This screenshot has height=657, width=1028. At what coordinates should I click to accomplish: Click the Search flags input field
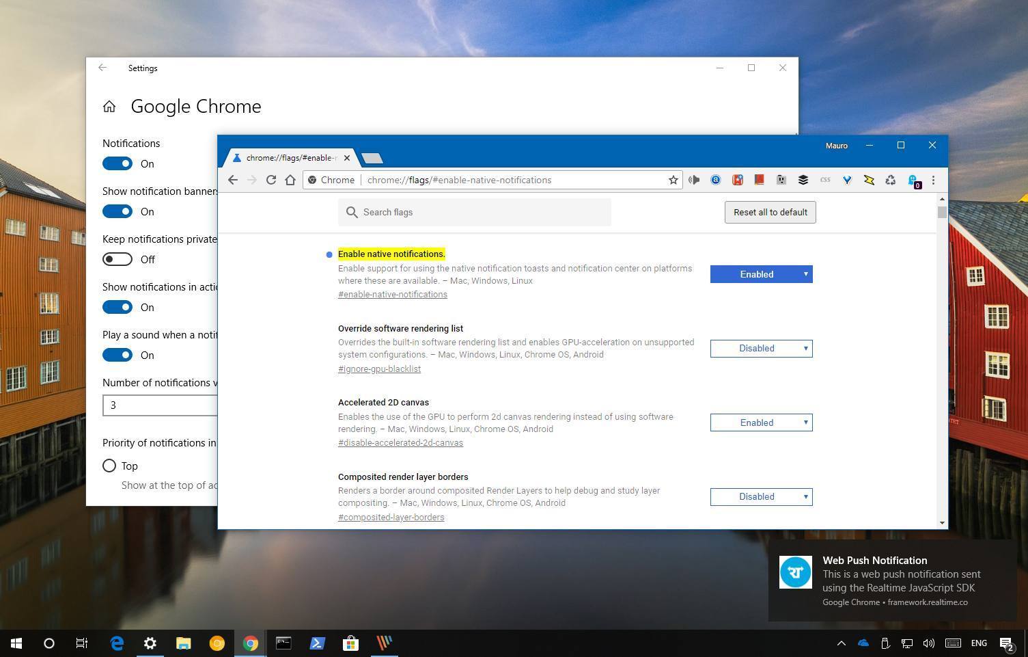coord(475,213)
